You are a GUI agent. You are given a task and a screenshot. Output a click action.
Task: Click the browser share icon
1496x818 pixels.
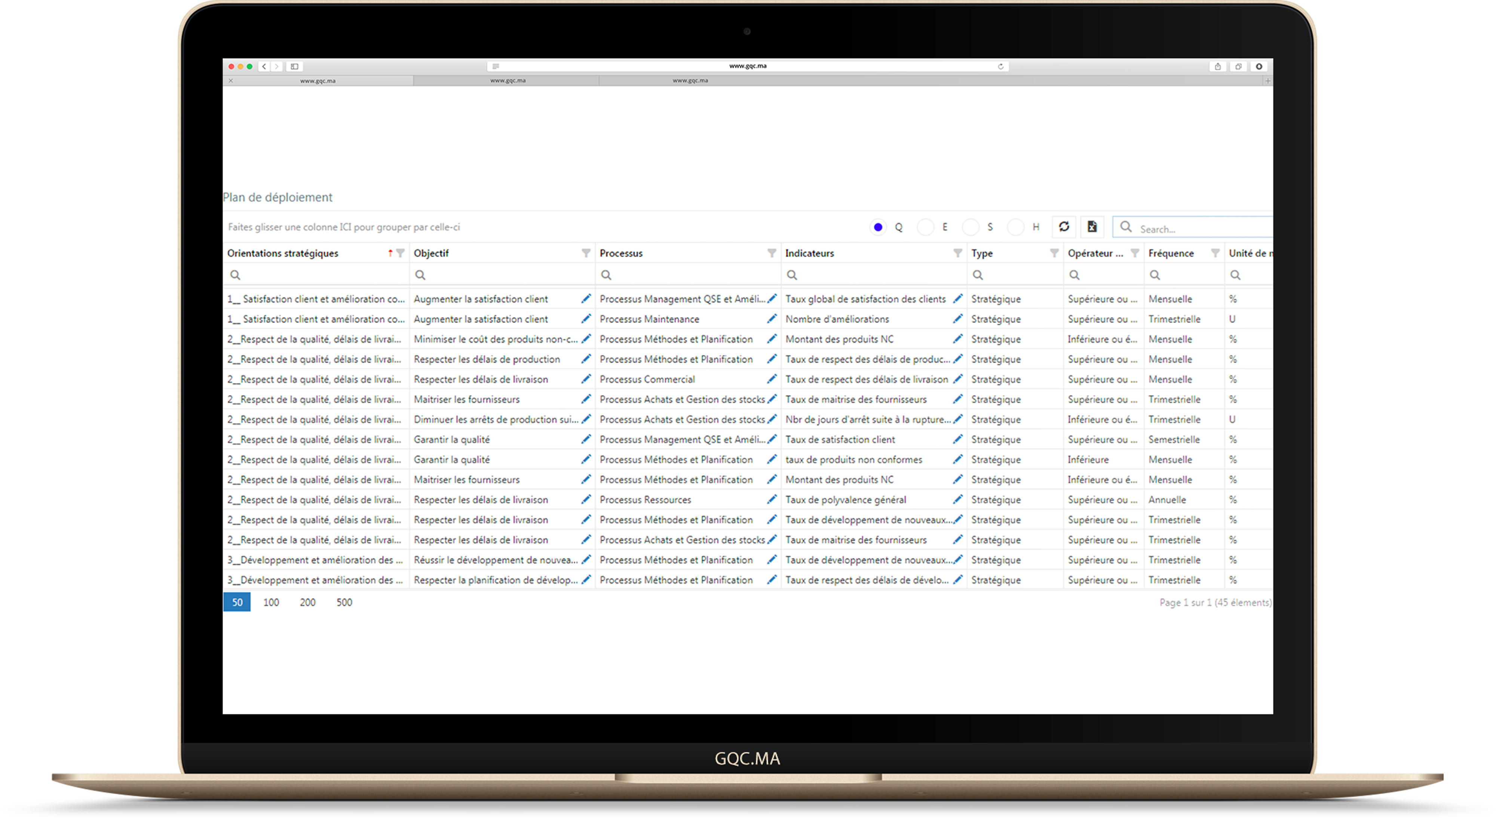pyautogui.click(x=1217, y=66)
